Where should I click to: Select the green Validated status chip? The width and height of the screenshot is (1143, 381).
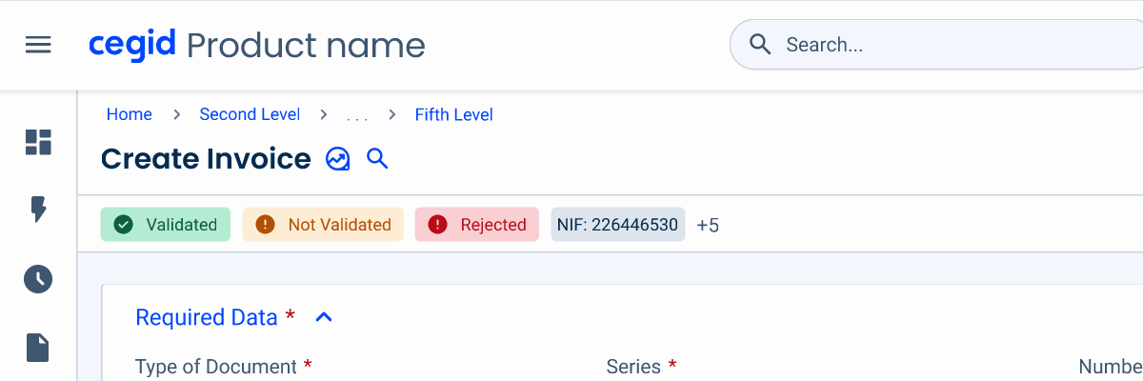coord(166,225)
